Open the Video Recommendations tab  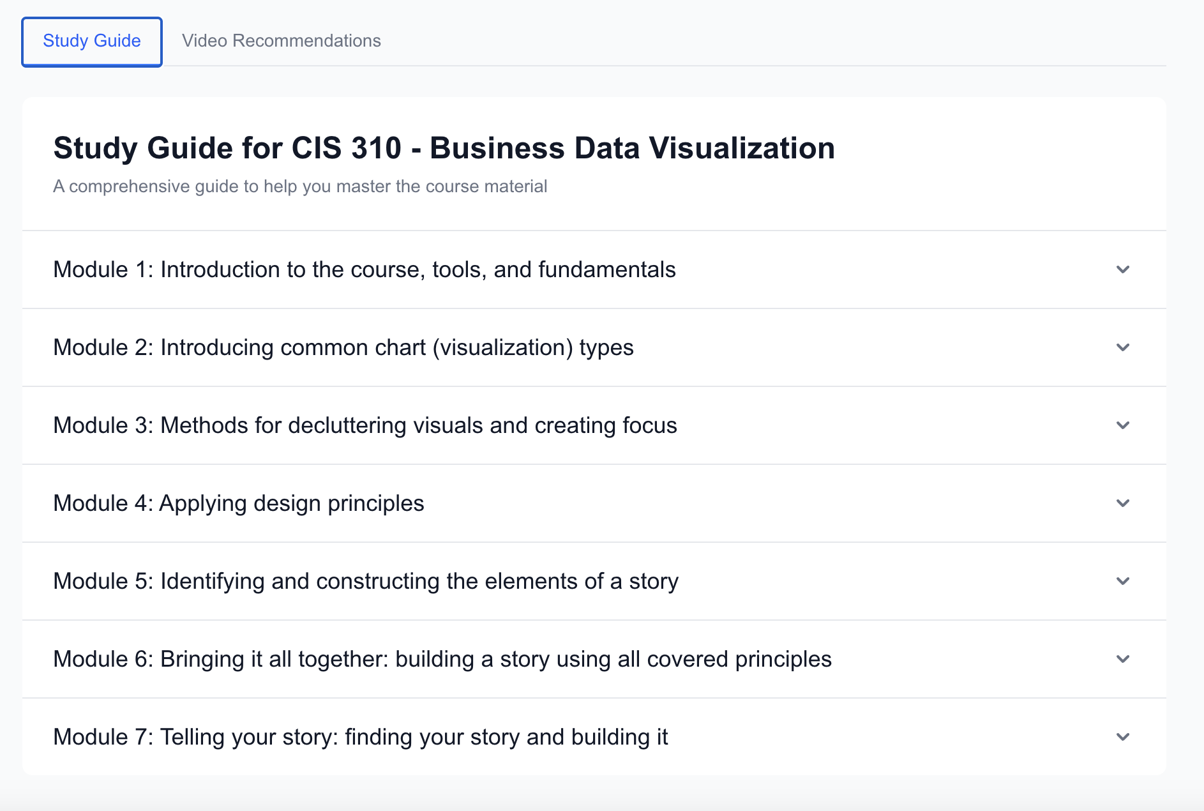click(x=281, y=41)
